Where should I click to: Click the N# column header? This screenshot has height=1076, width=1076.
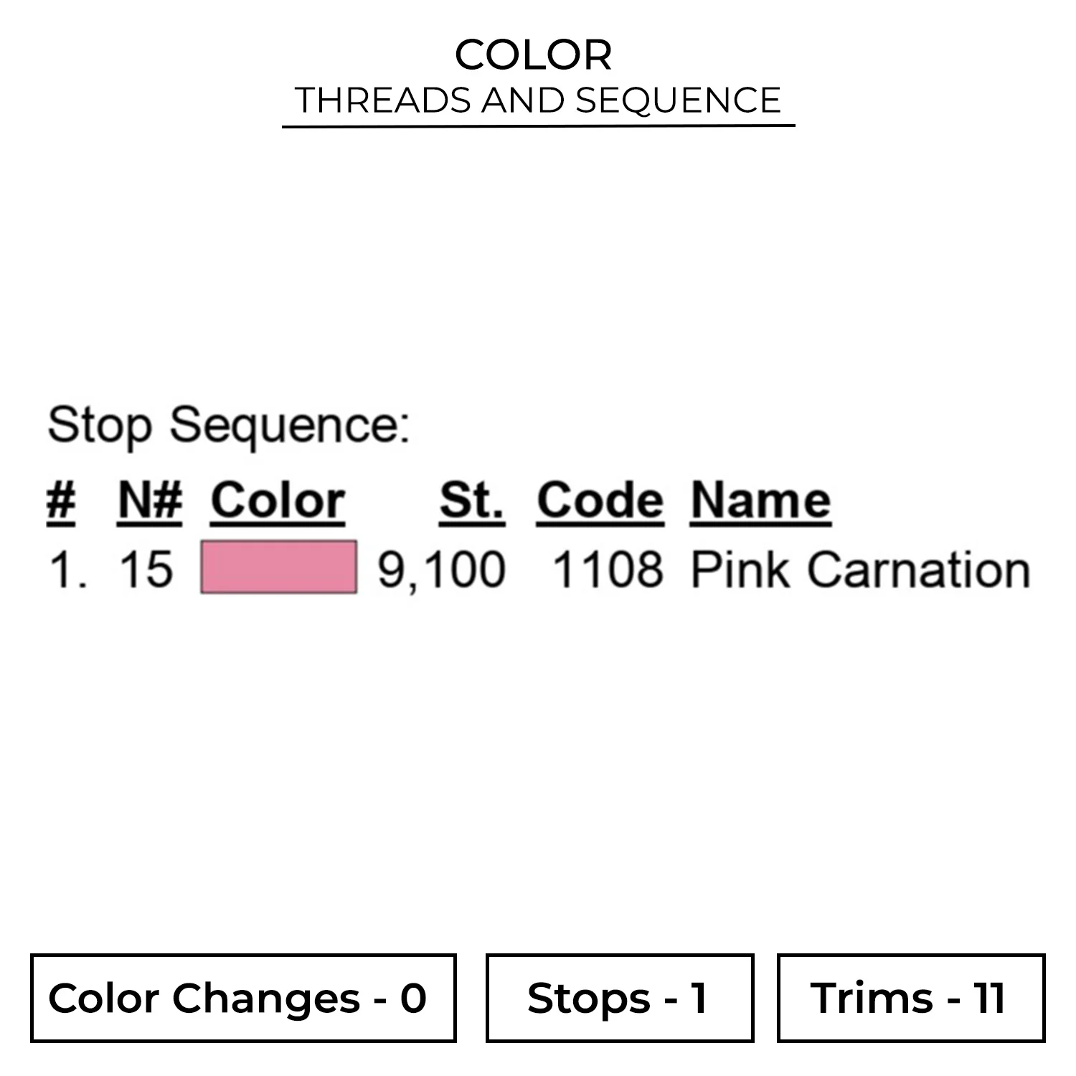[150, 500]
